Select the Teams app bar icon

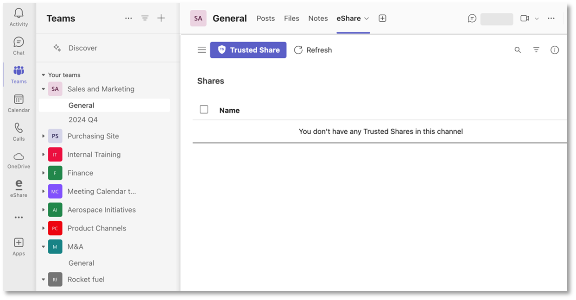[19, 75]
